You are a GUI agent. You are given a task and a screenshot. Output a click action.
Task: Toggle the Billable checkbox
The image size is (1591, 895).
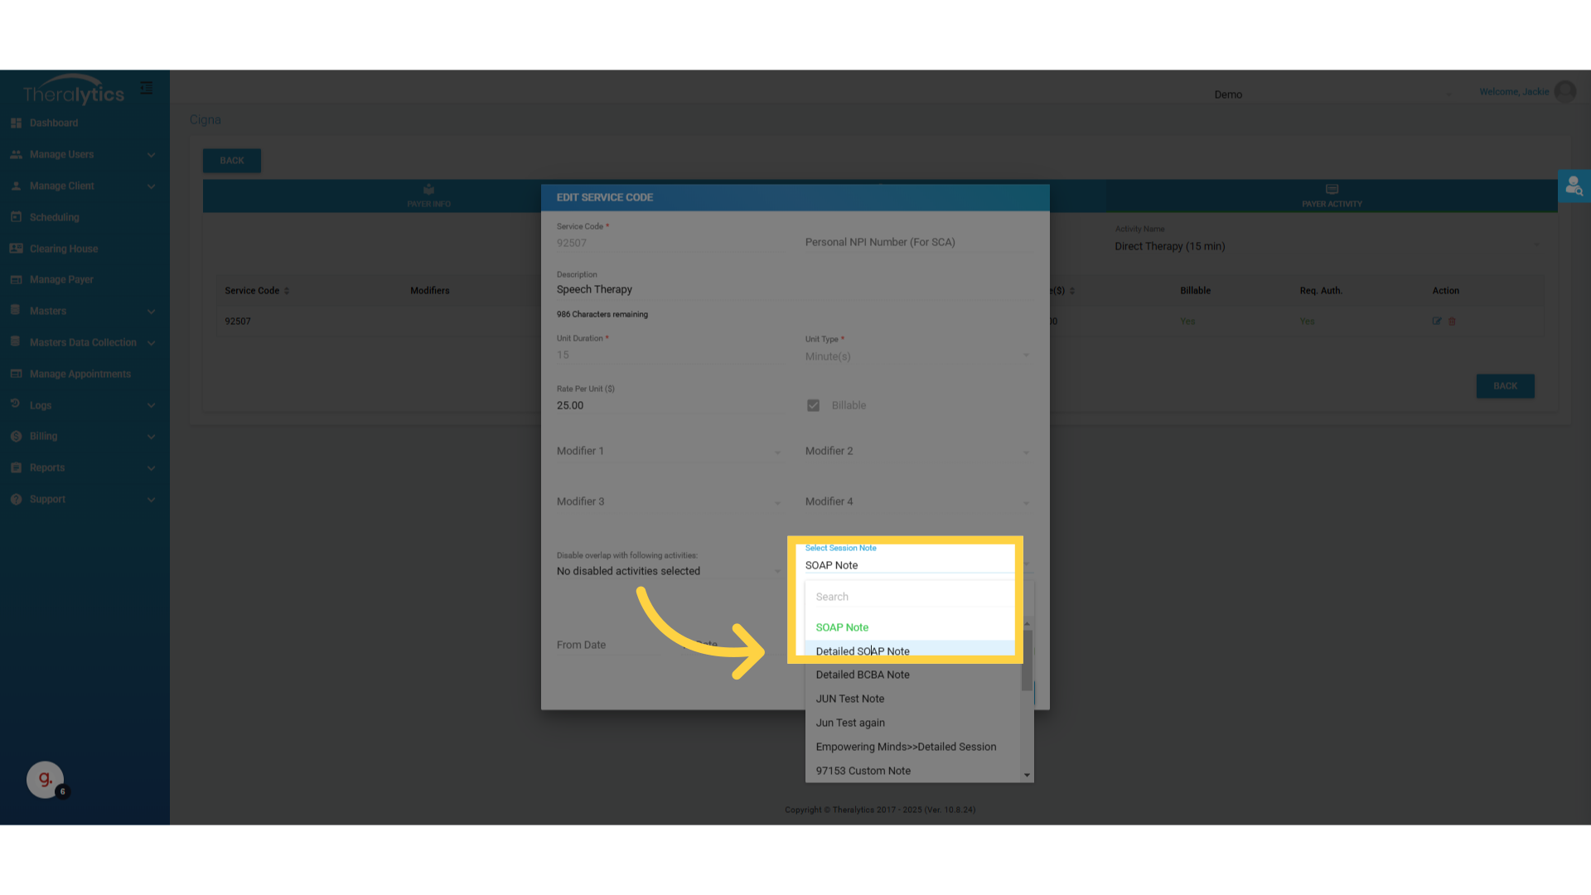click(x=813, y=405)
